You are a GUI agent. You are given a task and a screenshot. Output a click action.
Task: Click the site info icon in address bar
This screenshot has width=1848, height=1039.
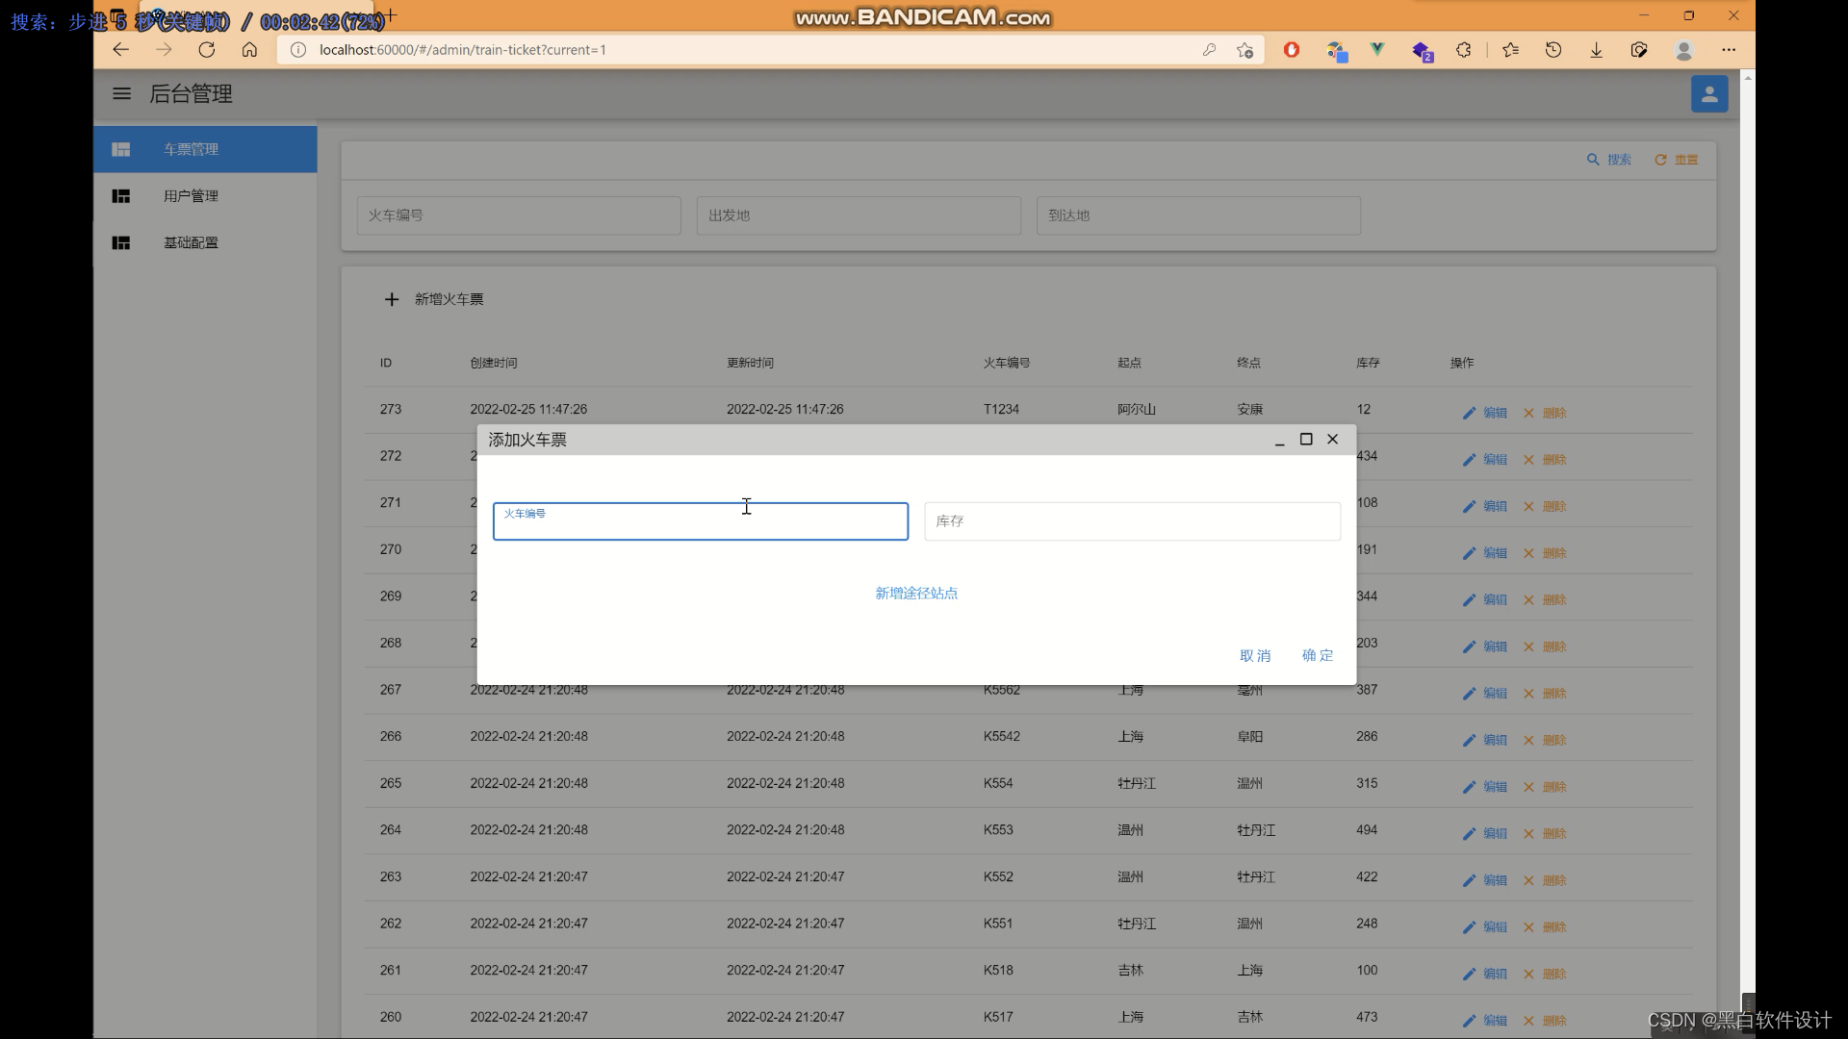298,50
